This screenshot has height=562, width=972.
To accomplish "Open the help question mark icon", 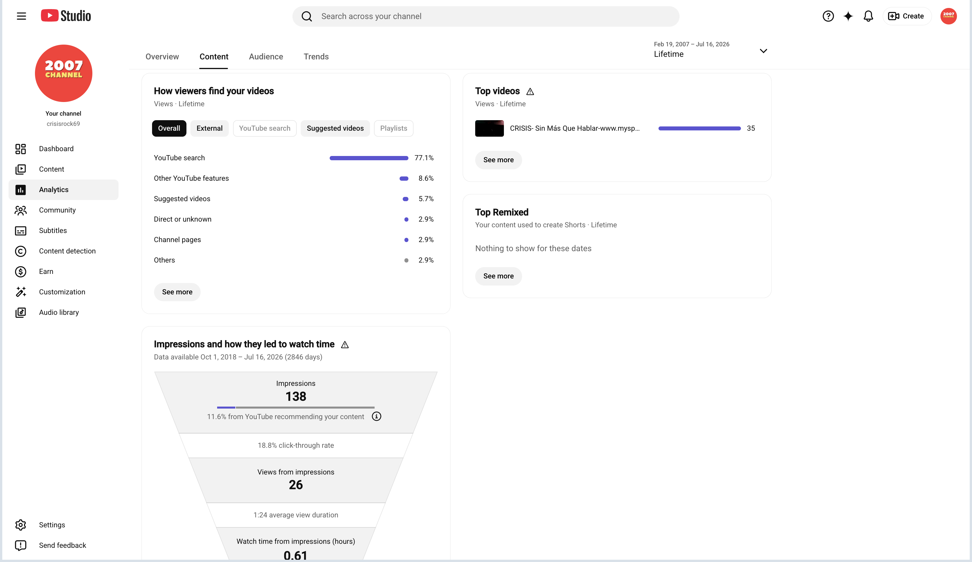I will pyautogui.click(x=828, y=16).
